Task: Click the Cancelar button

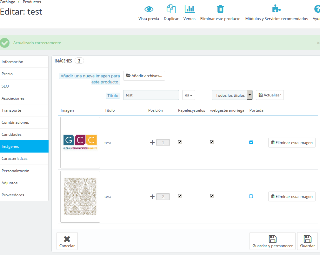Action: point(67,241)
